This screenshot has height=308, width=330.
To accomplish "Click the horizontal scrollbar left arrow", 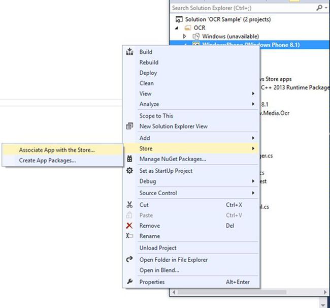I will click(x=174, y=292).
